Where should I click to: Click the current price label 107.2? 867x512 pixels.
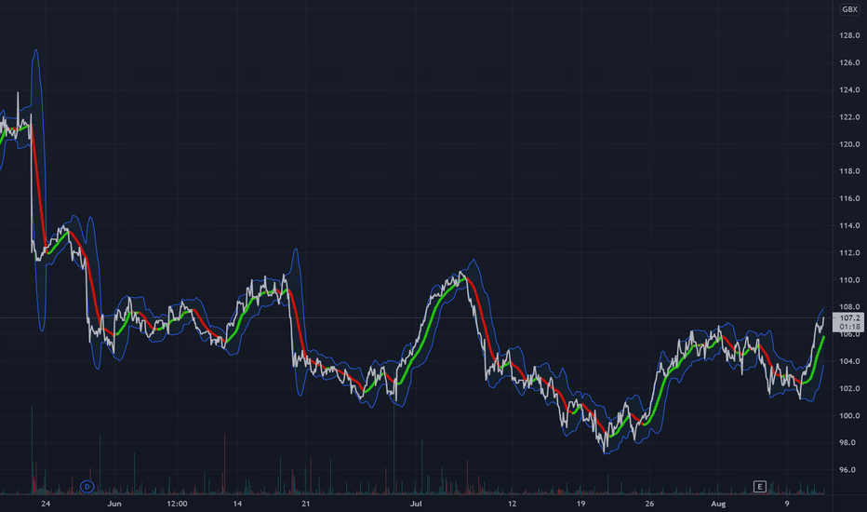pyautogui.click(x=850, y=318)
